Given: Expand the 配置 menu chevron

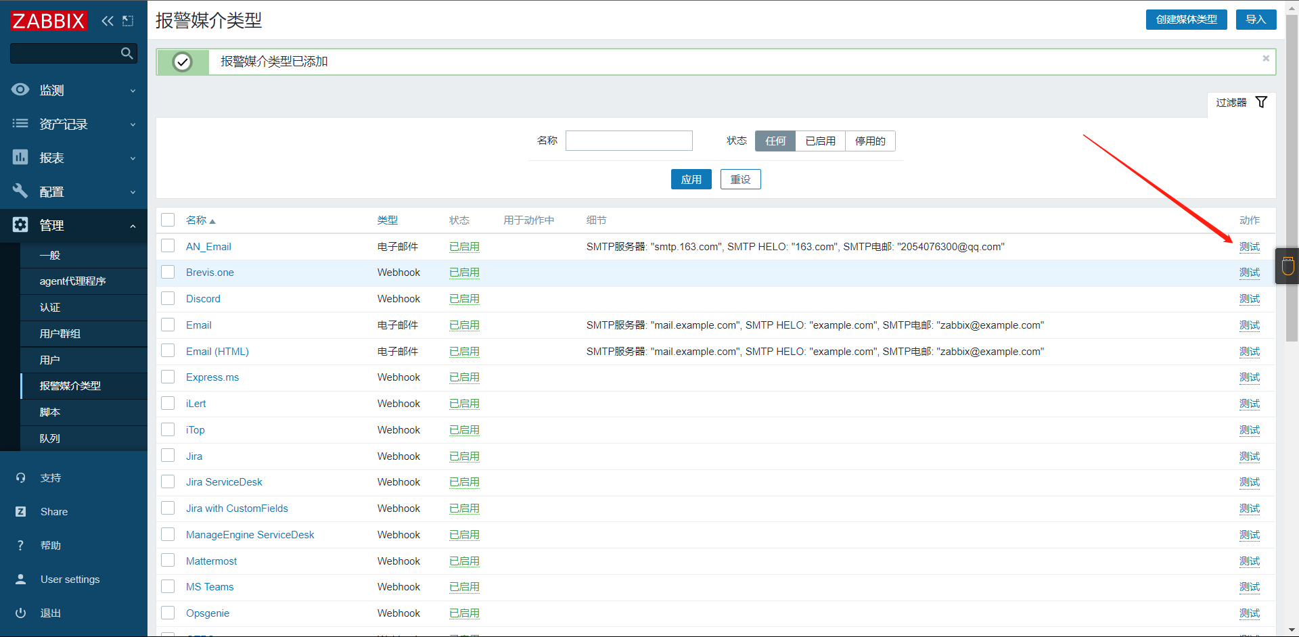Looking at the screenshot, I should (133, 192).
